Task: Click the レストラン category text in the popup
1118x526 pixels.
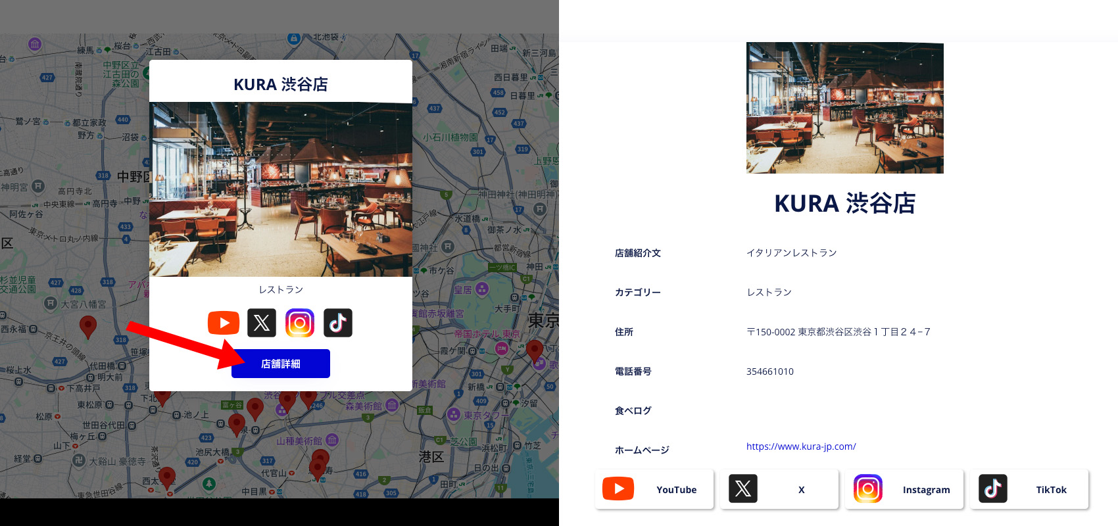Action: tap(281, 290)
